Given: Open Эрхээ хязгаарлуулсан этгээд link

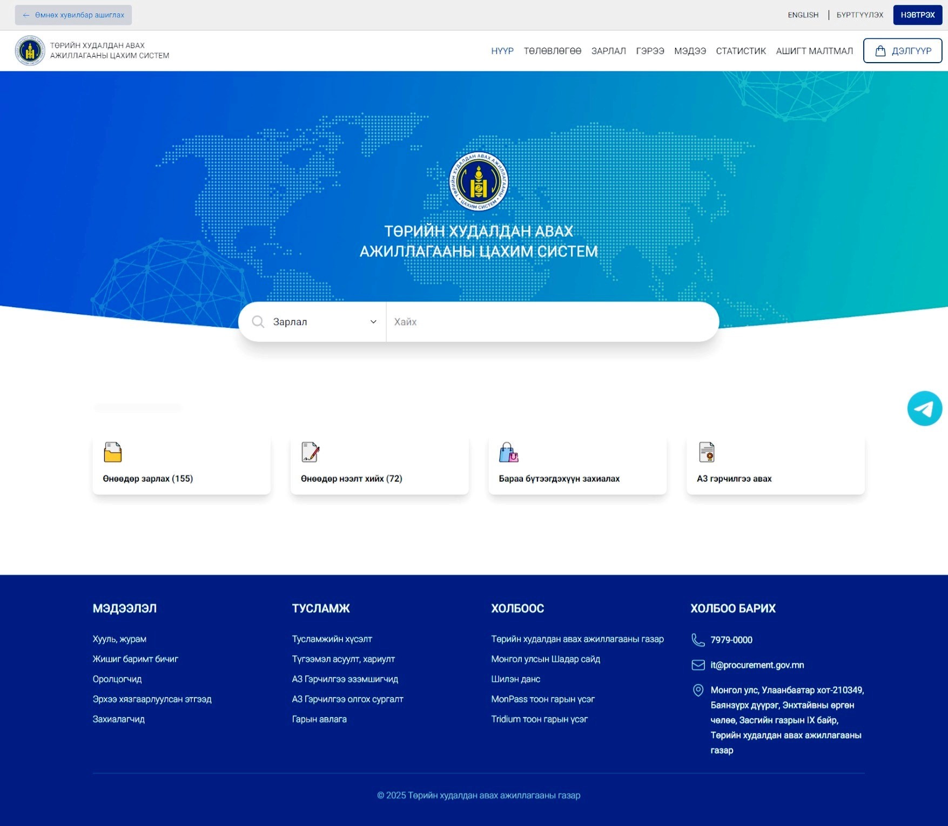Looking at the screenshot, I should coord(152,699).
